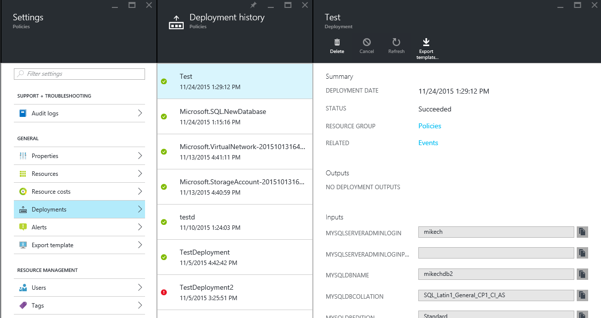Minimize the Test deployment blade
Viewport: 601px width, 318px height.
pyautogui.click(x=560, y=6)
